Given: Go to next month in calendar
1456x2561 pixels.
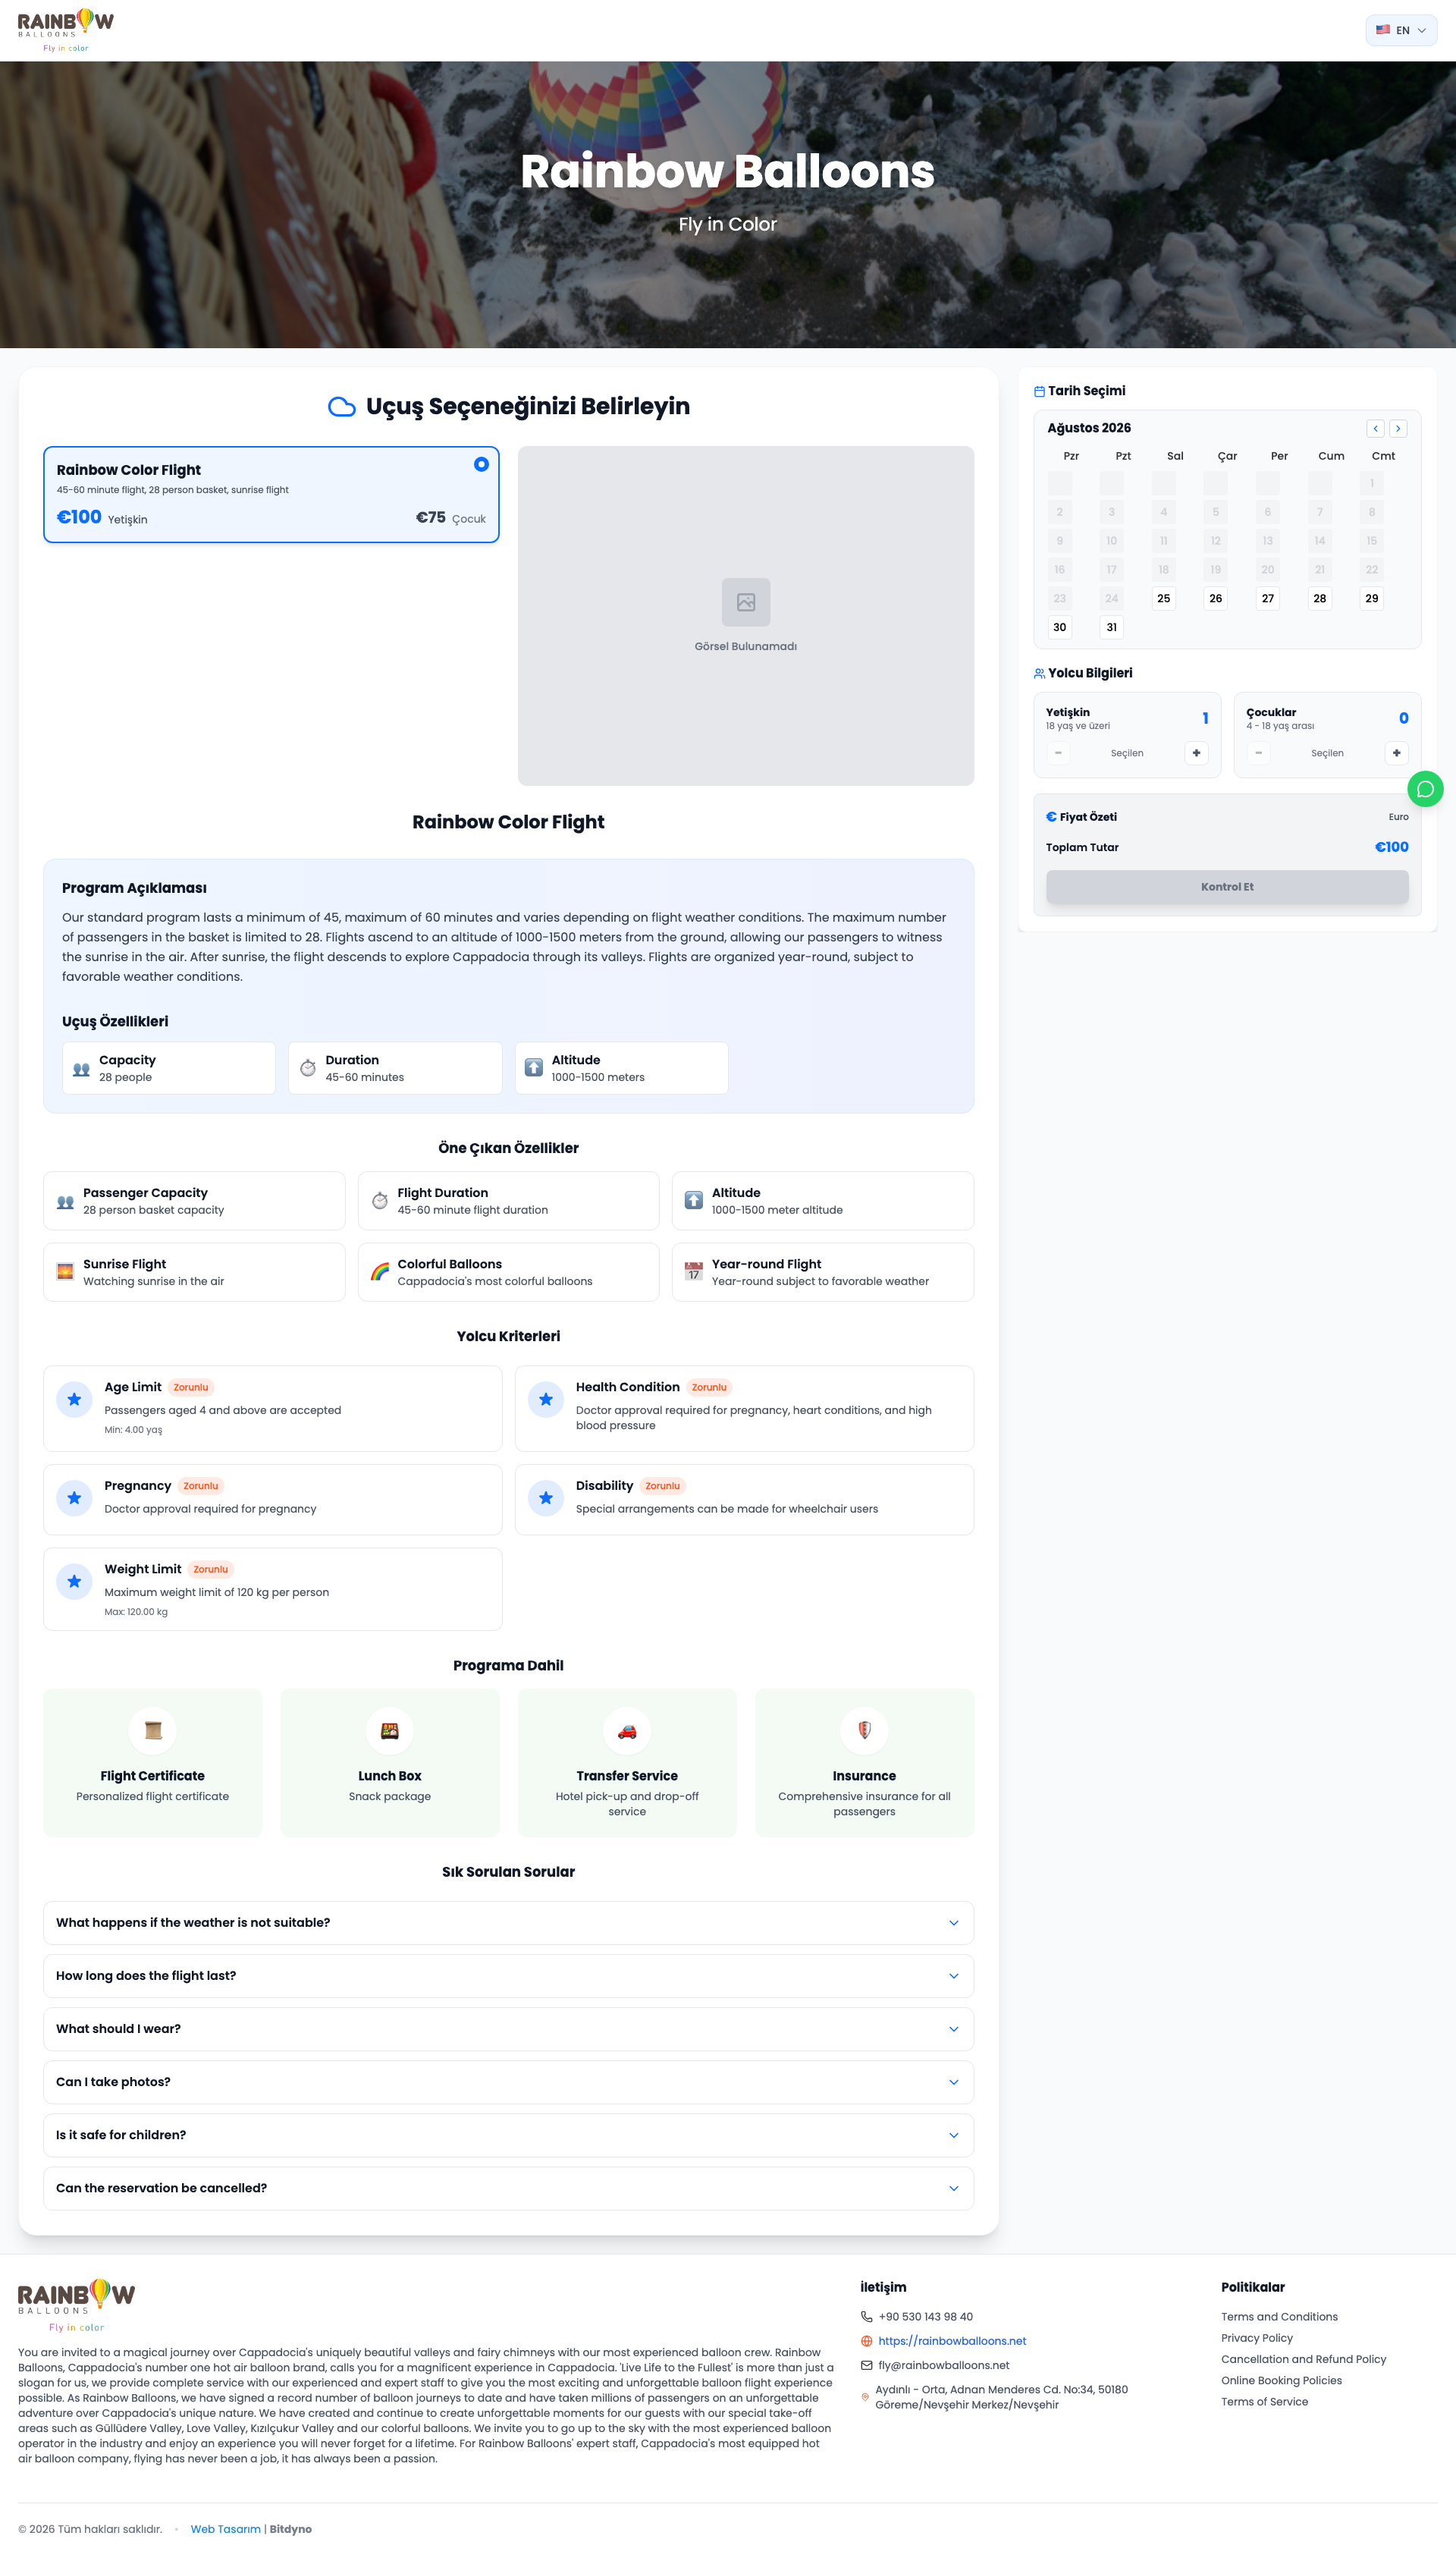Looking at the screenshot, I should [1398, 428].
